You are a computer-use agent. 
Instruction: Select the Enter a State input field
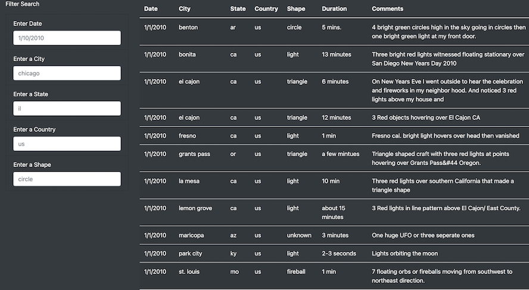click(67, 109)
